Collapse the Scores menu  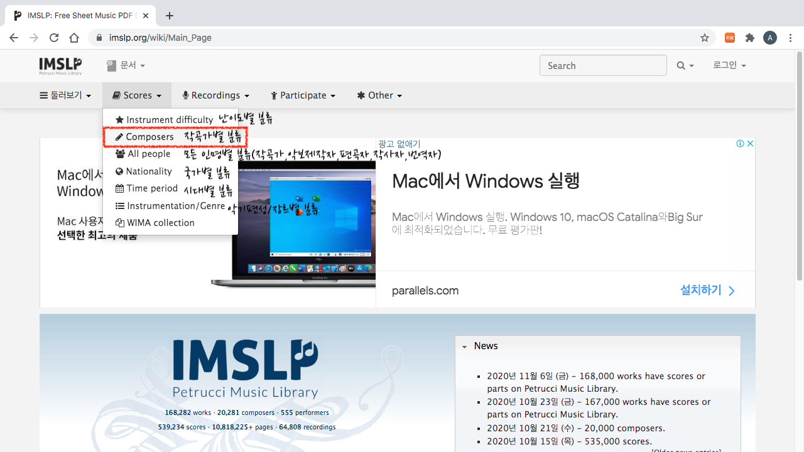point(137,95)
